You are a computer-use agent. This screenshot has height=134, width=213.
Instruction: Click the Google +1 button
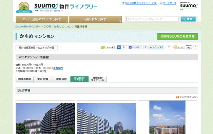tap(189, 47)
